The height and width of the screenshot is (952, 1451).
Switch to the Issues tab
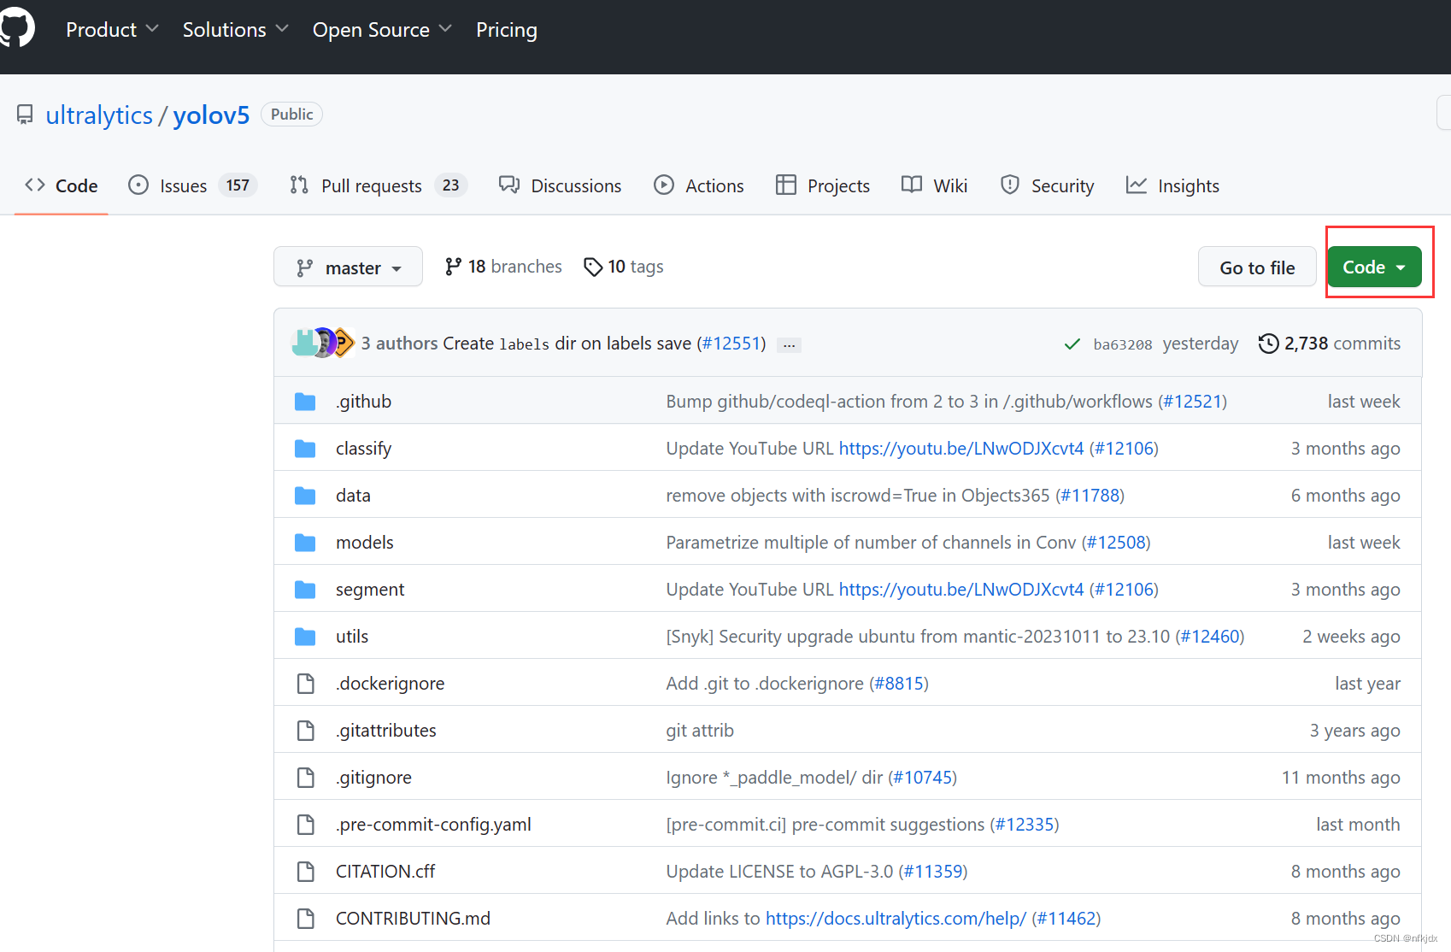click(192, 185)
